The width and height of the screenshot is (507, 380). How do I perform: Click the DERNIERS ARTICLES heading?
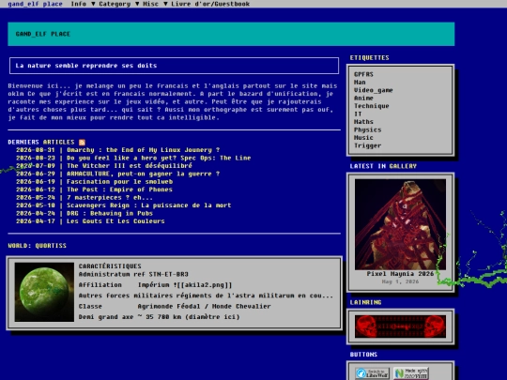pos(41,143)
